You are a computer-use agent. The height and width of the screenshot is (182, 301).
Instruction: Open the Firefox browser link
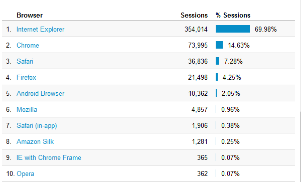pos(26,78)
